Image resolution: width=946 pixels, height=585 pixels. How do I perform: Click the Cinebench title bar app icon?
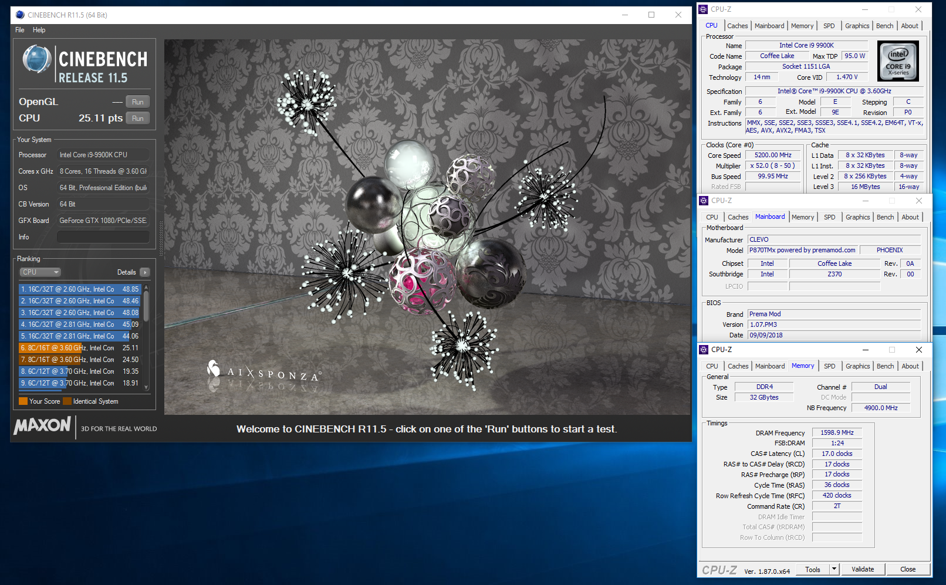click(x=20, y=15)
